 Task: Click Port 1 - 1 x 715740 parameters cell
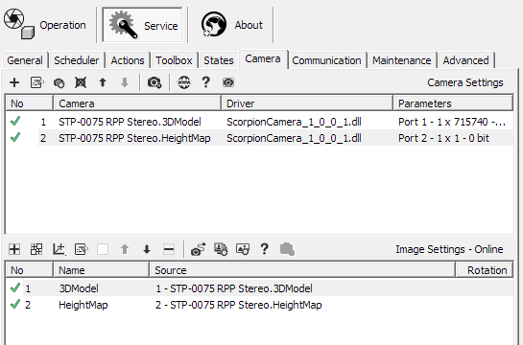[452, 122]
